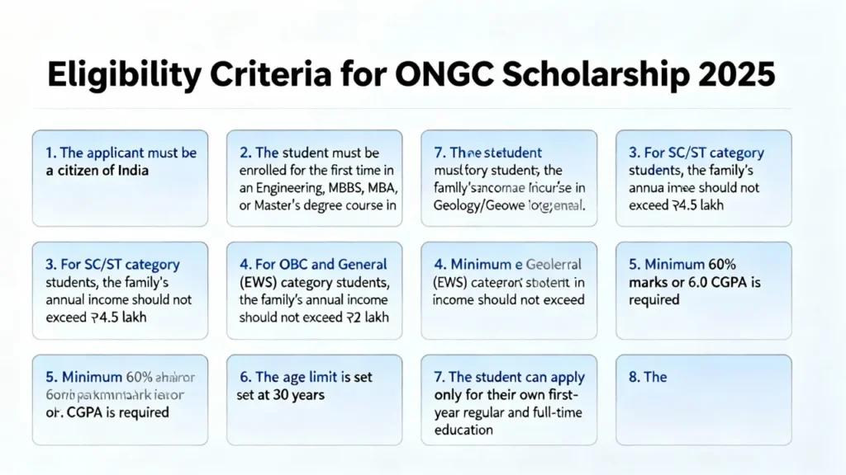Image resolution: width=846 pixels, height=475 pixels.
Task: Select the garbled card mentioning Geology/Geowe
Action: click(508, 177)
